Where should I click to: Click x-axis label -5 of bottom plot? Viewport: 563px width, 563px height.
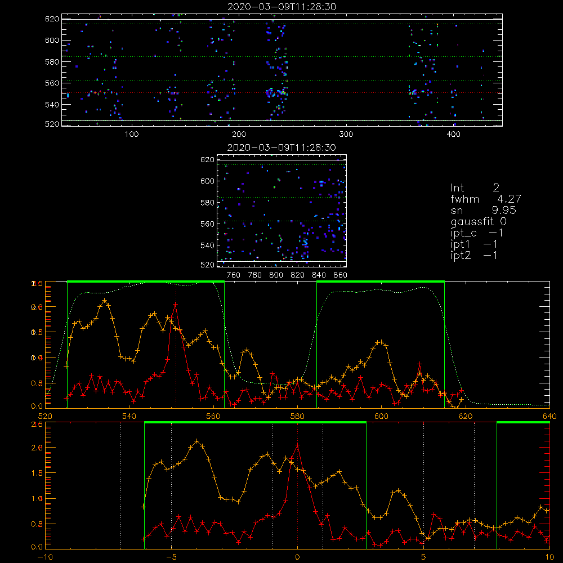tap(171, 557)
